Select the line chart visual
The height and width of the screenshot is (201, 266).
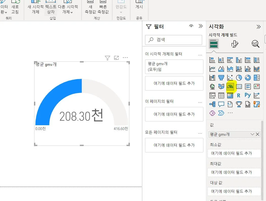coord(212,69)
